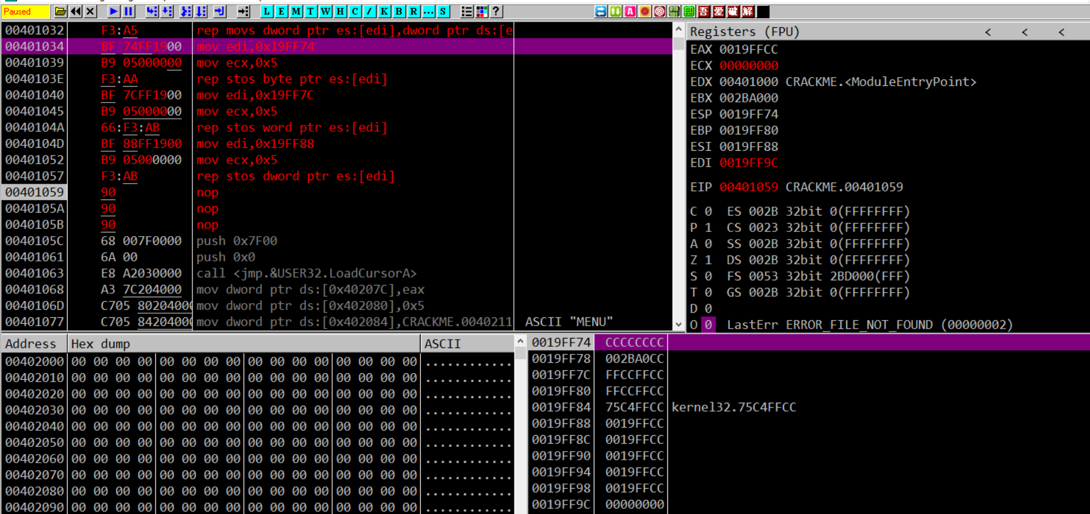
Task: Open Patches window with slash button
Action: [370, 11]
